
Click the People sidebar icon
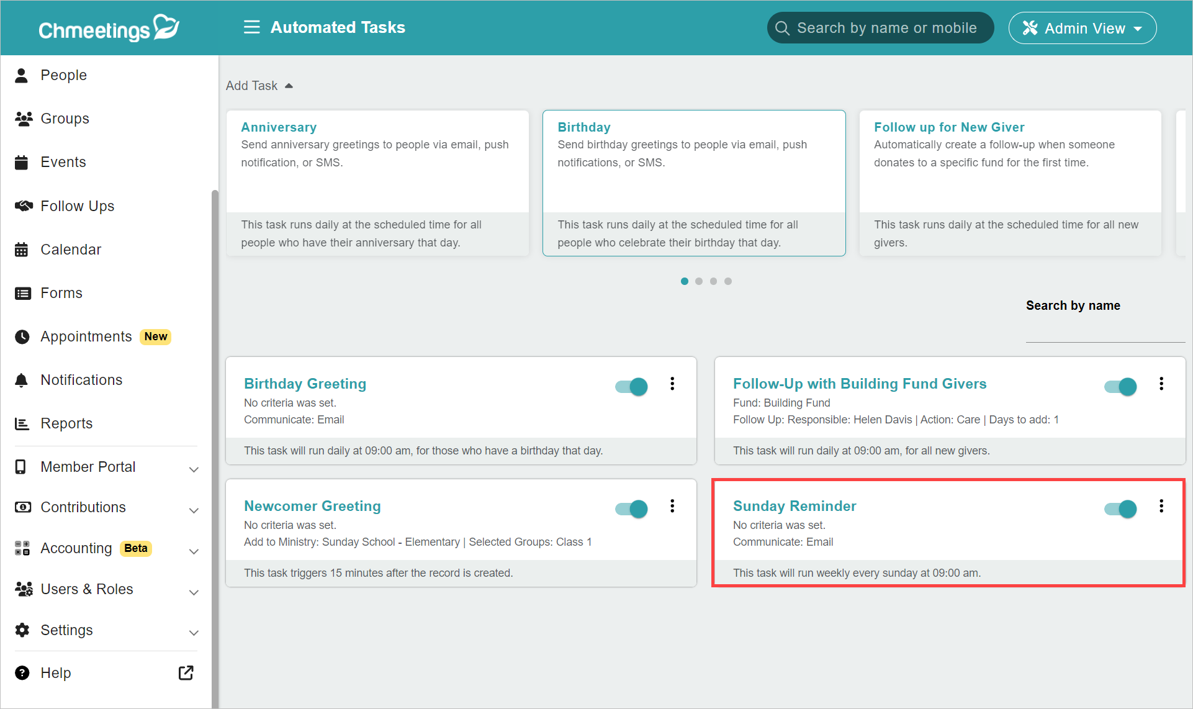pyautogui.click(x=22, y=75)
